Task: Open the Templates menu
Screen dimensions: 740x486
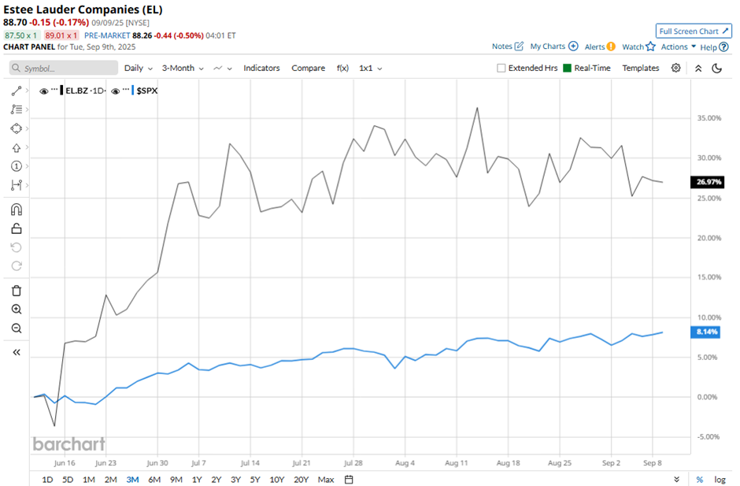Action: [x=641, y=68]
